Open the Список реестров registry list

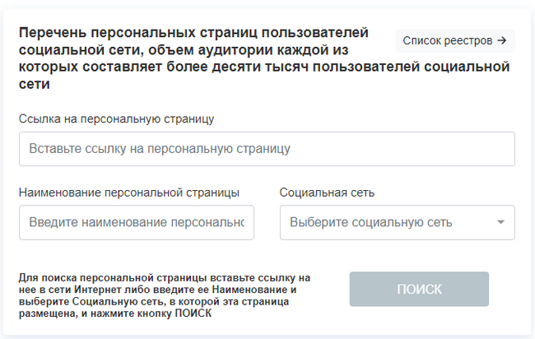click(x=455, y=39)
